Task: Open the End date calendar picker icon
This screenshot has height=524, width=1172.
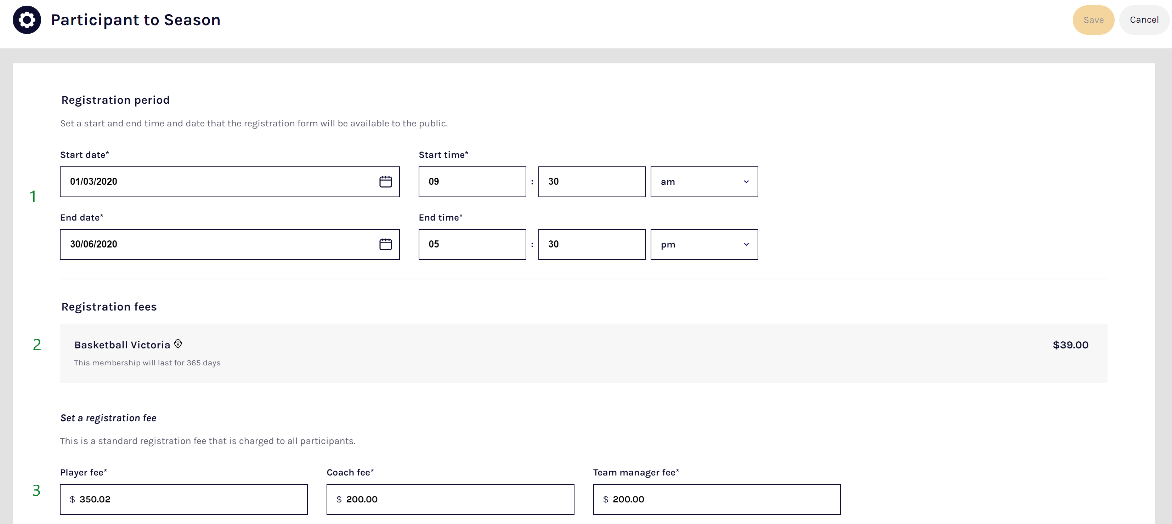Action: click(385, 245)
